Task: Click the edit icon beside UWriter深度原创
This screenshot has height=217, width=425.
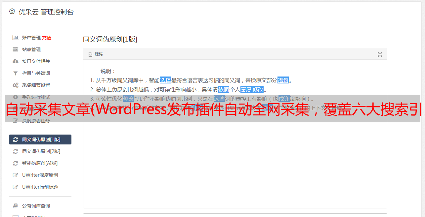Action: (15, 175)
